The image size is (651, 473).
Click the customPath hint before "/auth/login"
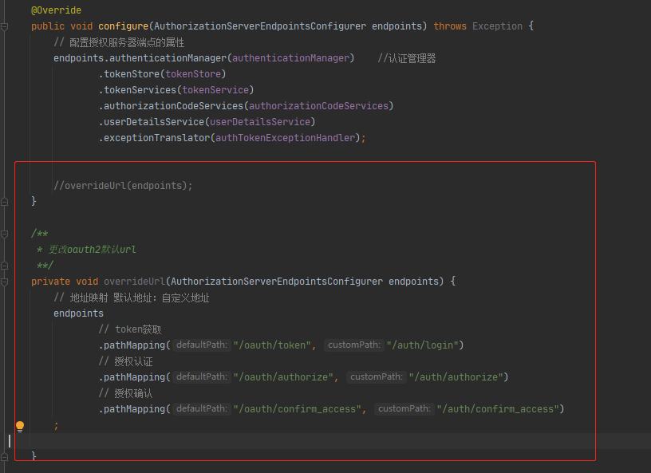point(353,345)
